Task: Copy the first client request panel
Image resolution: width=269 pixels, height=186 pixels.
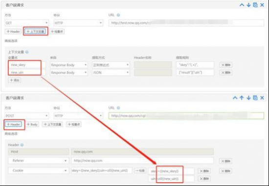Action: click(255, 5)
